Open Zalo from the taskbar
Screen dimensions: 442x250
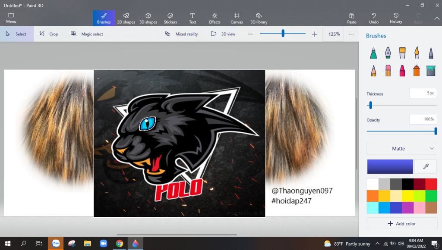point(56,244)
